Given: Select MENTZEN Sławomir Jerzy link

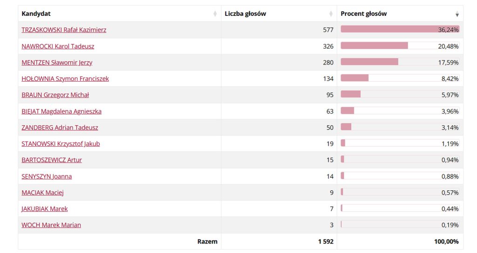Looking at the screenshot, I should tap(57, 62).
